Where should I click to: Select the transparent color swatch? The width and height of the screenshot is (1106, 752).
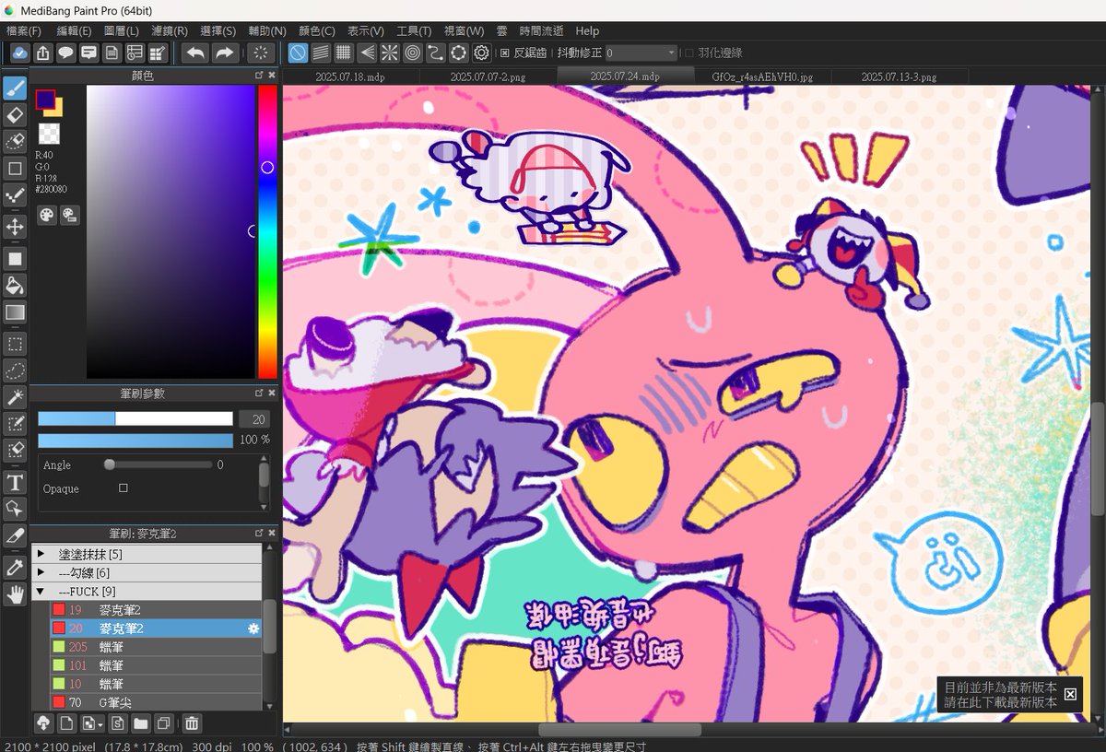[49, 135]
